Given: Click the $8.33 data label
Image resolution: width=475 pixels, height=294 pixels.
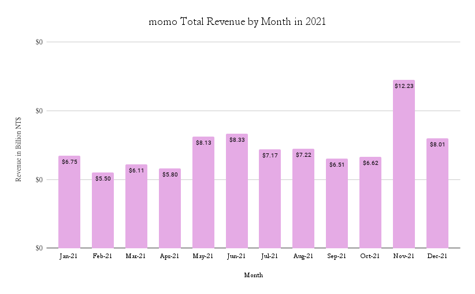Looking at the screenshot, I should 237,140.
